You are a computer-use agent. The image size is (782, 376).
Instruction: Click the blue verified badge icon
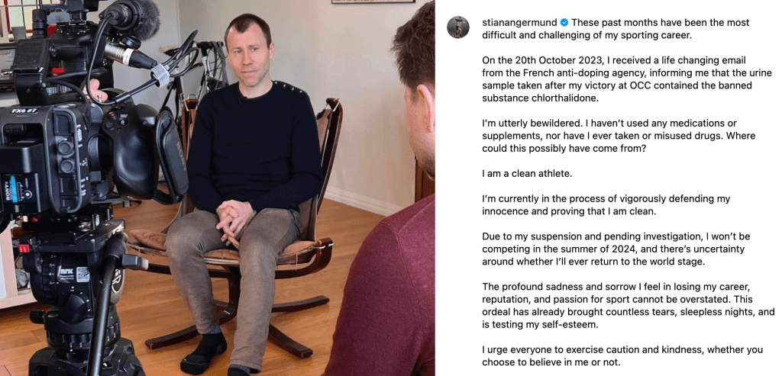564,22
